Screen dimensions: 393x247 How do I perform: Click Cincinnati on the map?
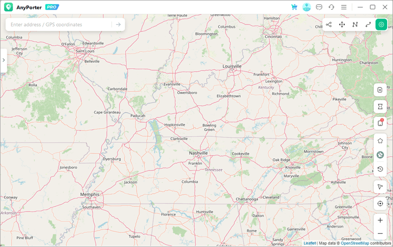(x=273, y=36)
